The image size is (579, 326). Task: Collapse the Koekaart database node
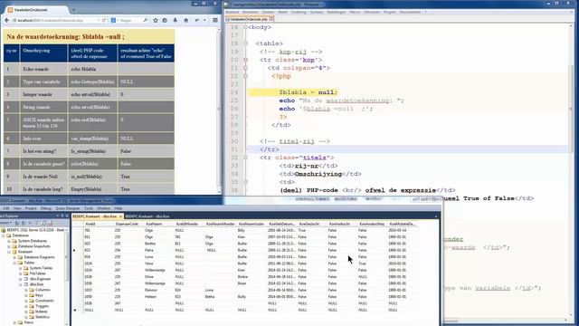point(9,252)
